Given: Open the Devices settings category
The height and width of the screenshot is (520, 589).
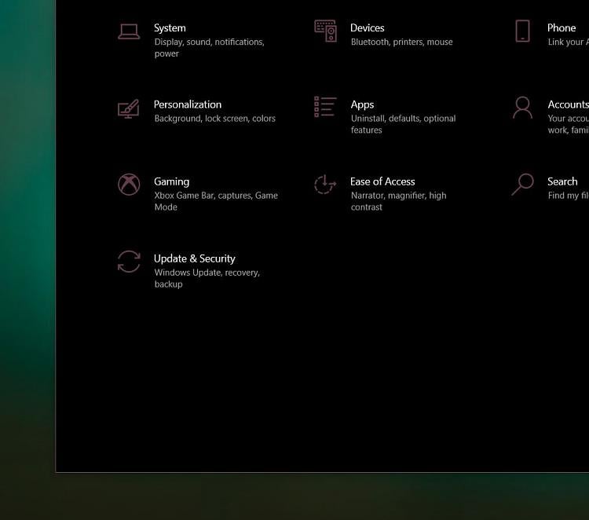Looking at the screenshot, I should click(x=367, y=28).
